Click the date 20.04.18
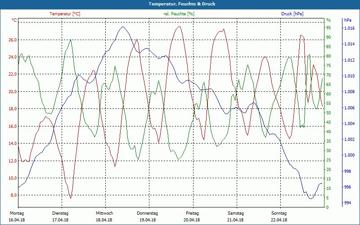The width and height of the screenshot is (360, 225). coord(192,220)
